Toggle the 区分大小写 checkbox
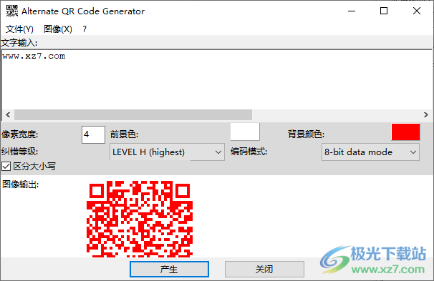Screen dimensions: 434x281 [x=6, y=167]
